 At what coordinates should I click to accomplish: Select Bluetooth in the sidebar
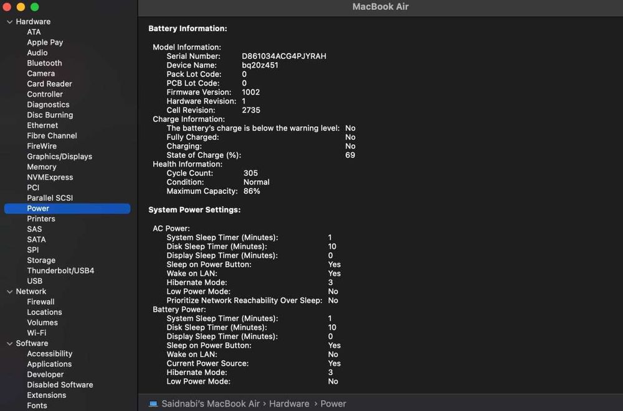(x=44, y=63)
